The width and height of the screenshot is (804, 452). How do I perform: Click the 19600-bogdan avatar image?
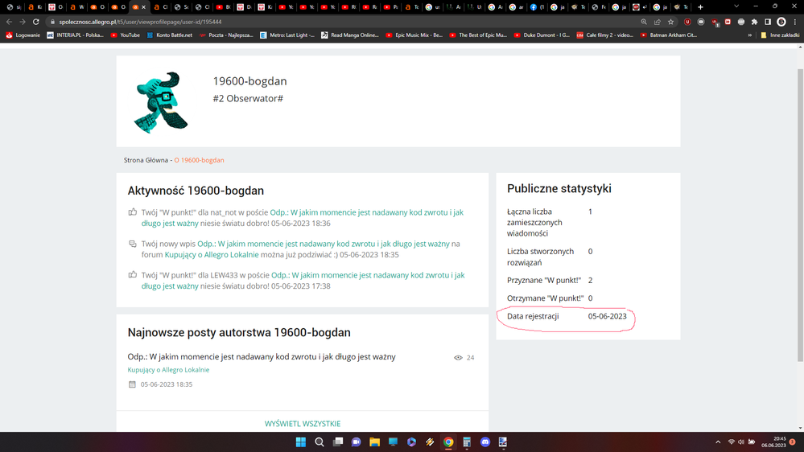pos(161,102)
